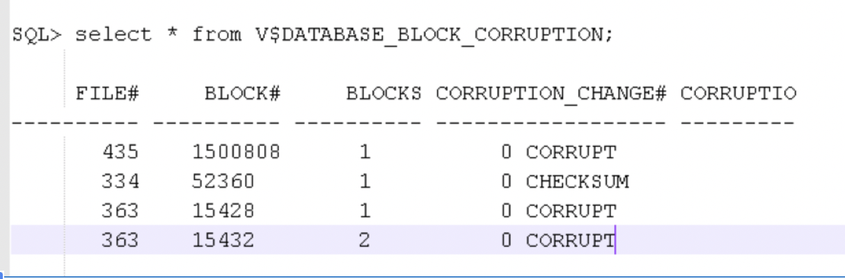The height and width of the screenshot is (279, 845).
Task: Click block number 52360
Action: pyautogui.click(x=223, y=183)
